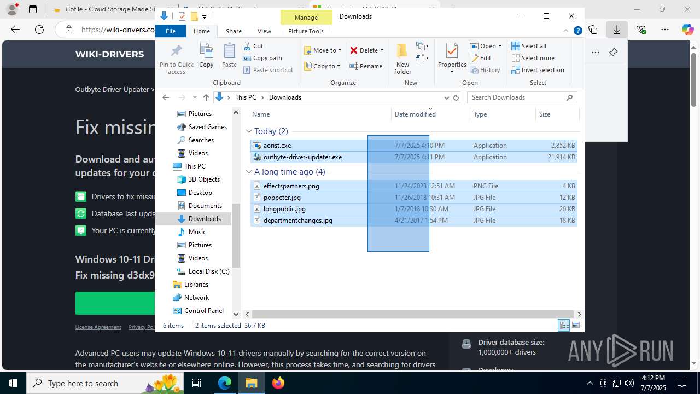This screenshot has width=700, height=394.
Task: Open 3D Objects in navigation pane
Action: pos(199,179)
